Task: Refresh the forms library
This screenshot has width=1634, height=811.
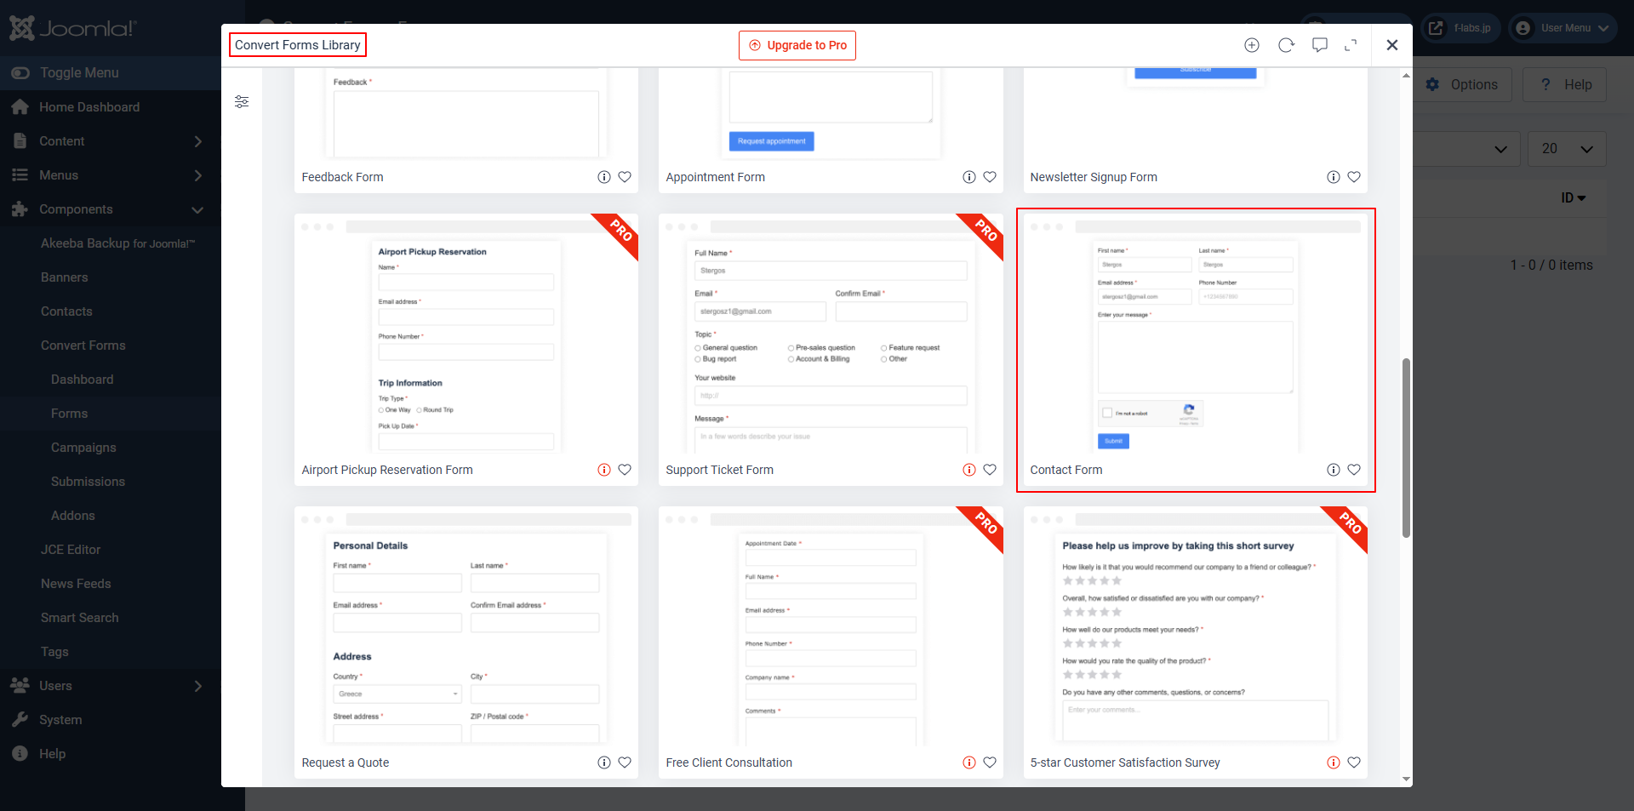Action: (1286, 45)
